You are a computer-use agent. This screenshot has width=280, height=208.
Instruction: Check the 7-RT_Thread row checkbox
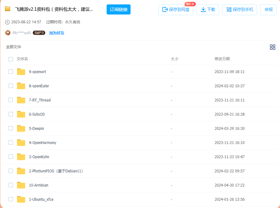(x=11, y=100)
